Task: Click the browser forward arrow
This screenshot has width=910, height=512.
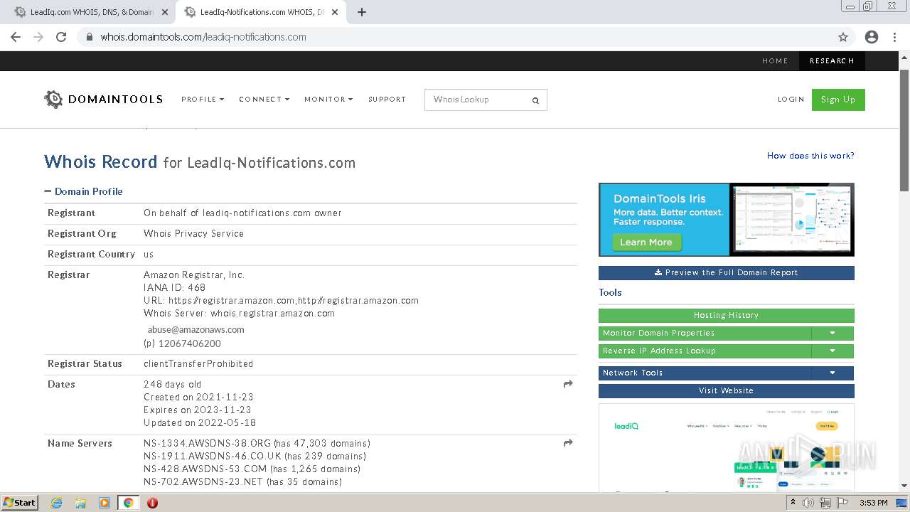Action: [38, 37]
